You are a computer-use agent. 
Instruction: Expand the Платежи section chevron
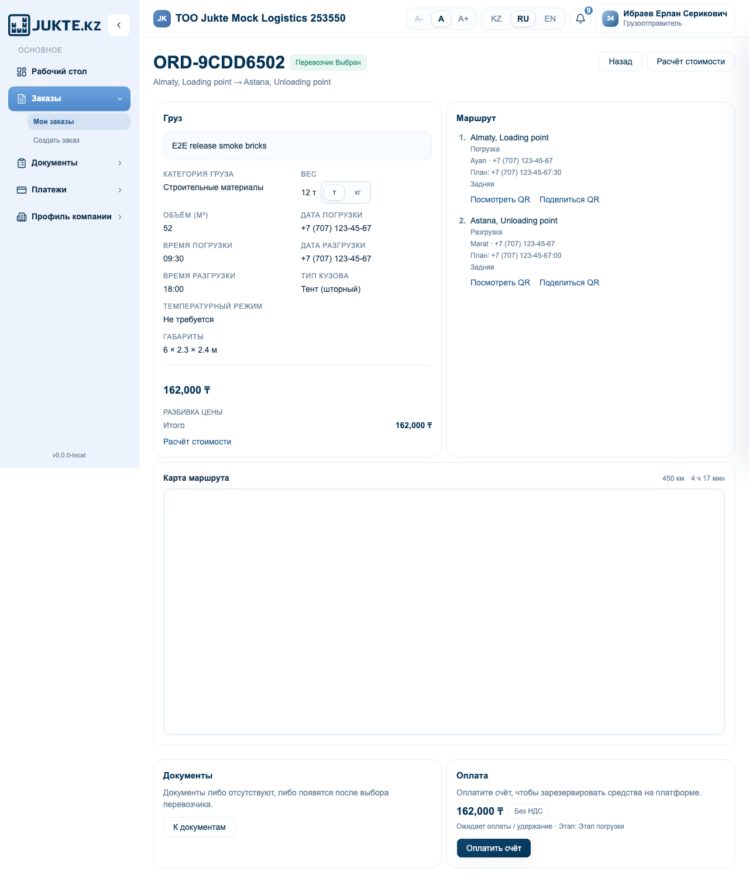click(120, 190)
